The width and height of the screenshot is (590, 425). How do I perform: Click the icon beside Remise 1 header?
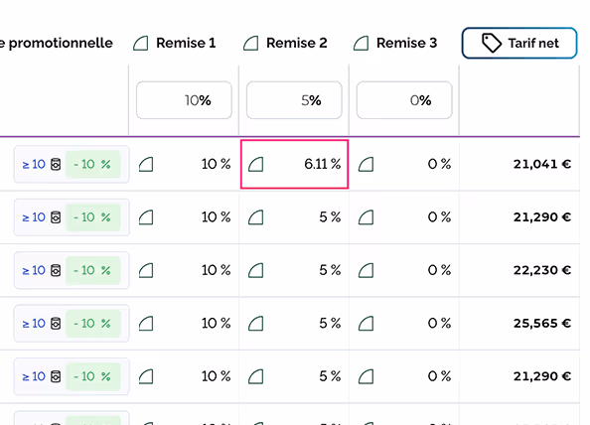pyautogui.click(x=141, y=44)
